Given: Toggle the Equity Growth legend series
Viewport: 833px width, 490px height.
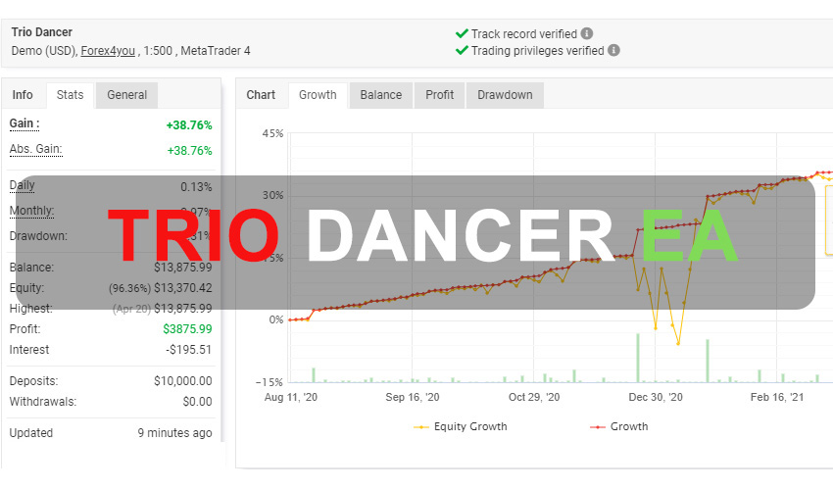Looking at the screenshot, I should 460,426.
